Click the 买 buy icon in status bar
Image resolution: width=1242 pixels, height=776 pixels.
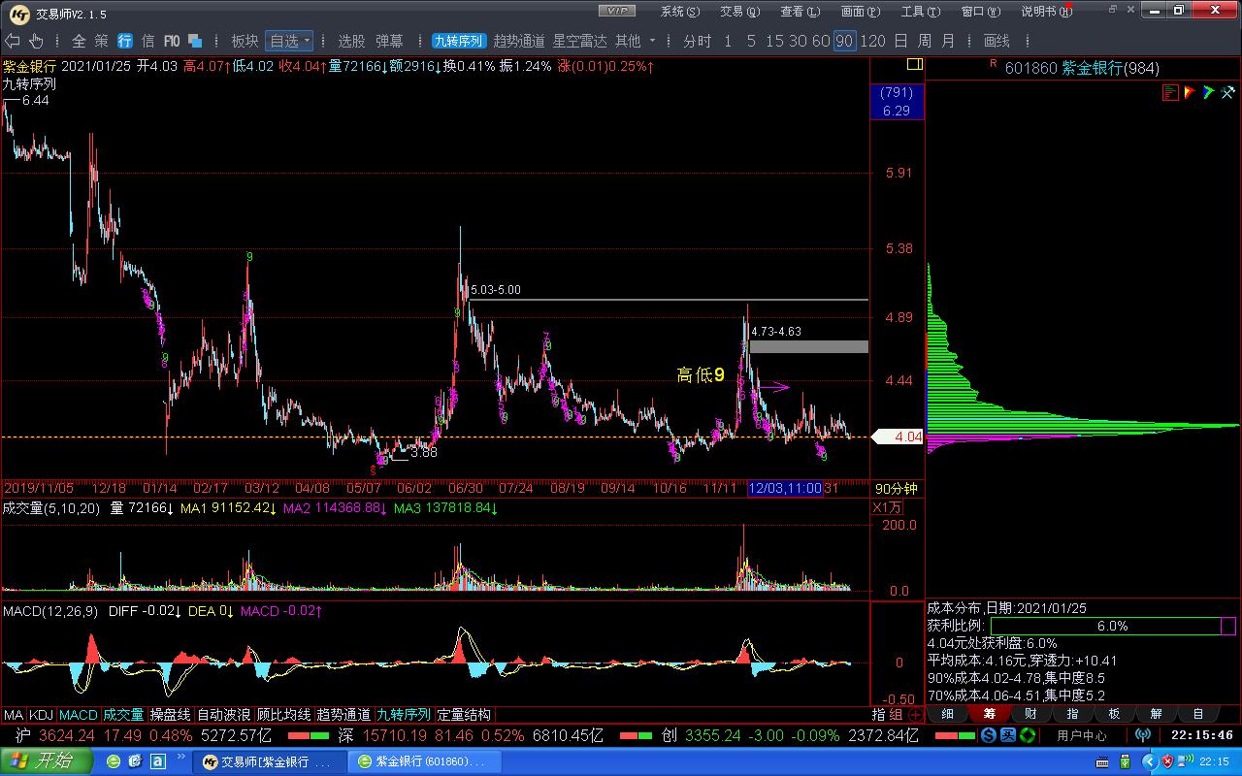coord(1007,735)
